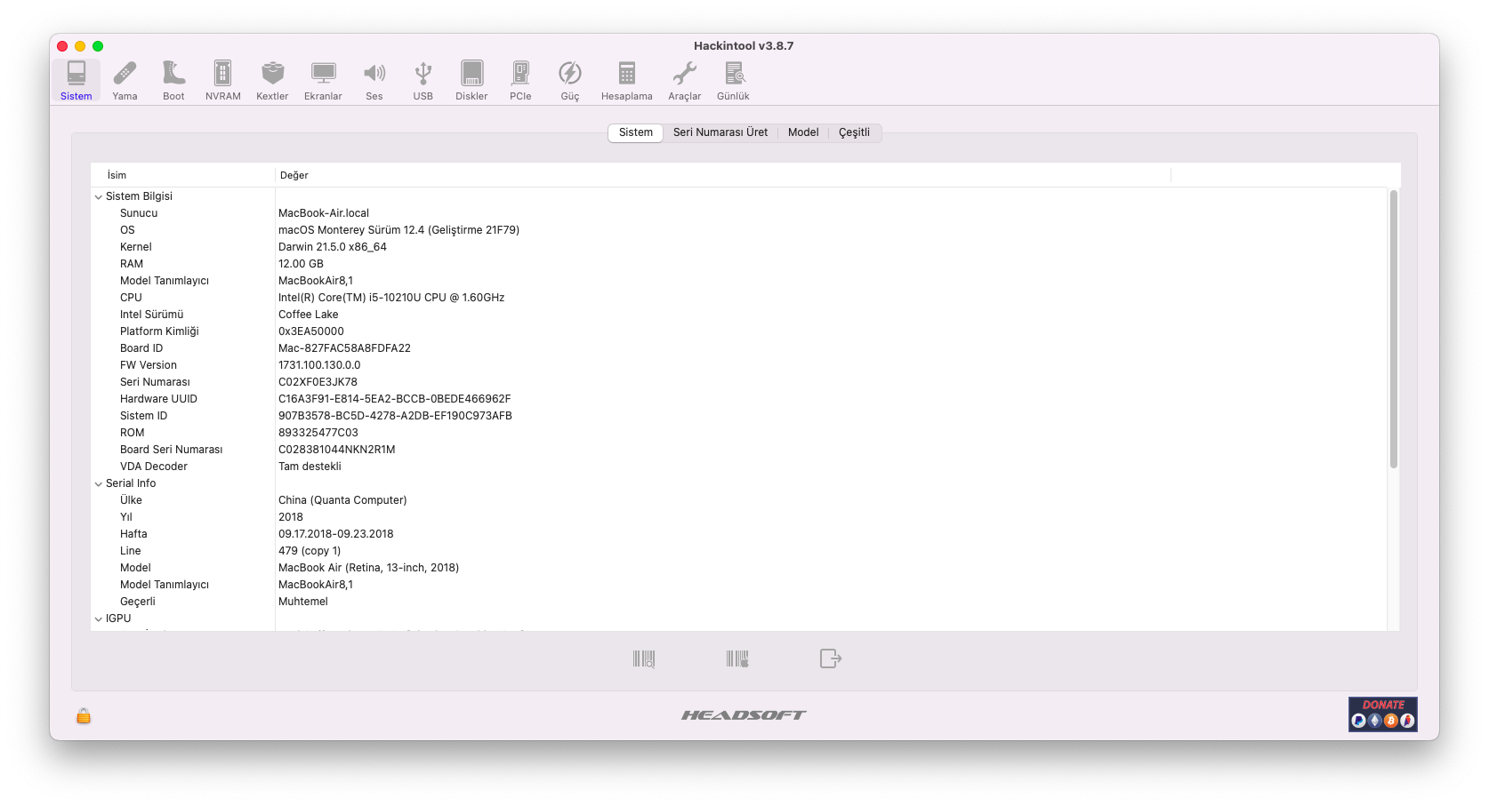Select the Ülke row
This screenshot has height=806, width=1489.
(739, 500)
